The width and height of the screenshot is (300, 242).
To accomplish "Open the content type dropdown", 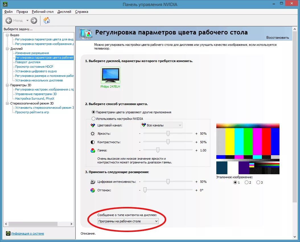I will tap(128, 221).
